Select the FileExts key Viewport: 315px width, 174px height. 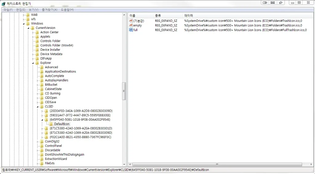(50, 163)
